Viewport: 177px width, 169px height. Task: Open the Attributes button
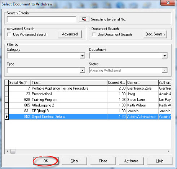click(131, 161)
